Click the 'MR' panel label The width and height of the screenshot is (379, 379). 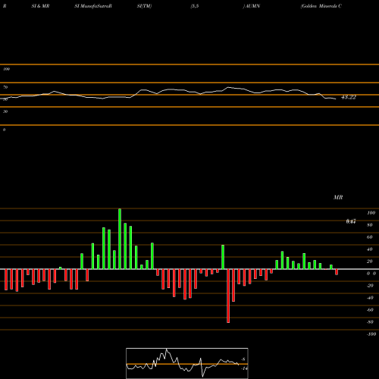tap(338, 197)
